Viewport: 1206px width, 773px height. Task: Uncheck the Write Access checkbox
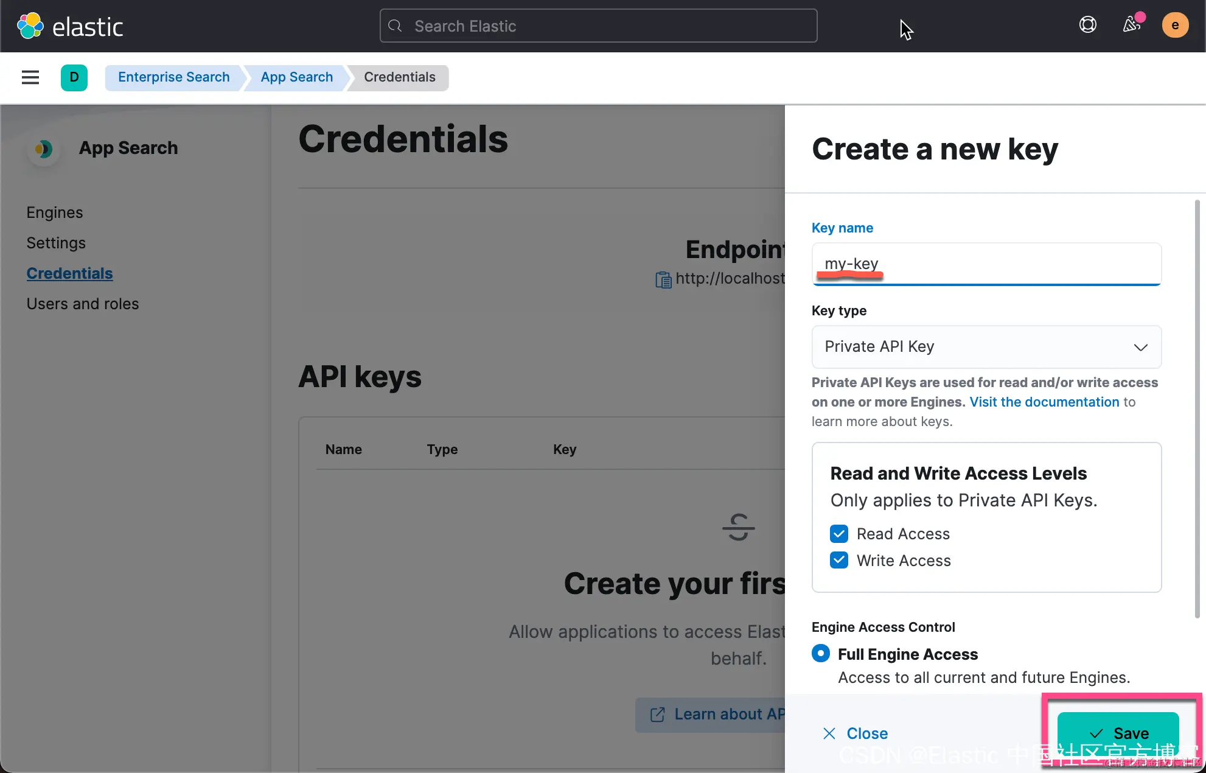pos(839,560)
